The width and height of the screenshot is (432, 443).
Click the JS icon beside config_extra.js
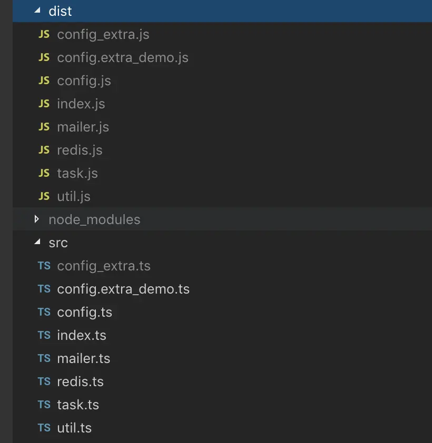pyautogui.click(x=44, y=34)
